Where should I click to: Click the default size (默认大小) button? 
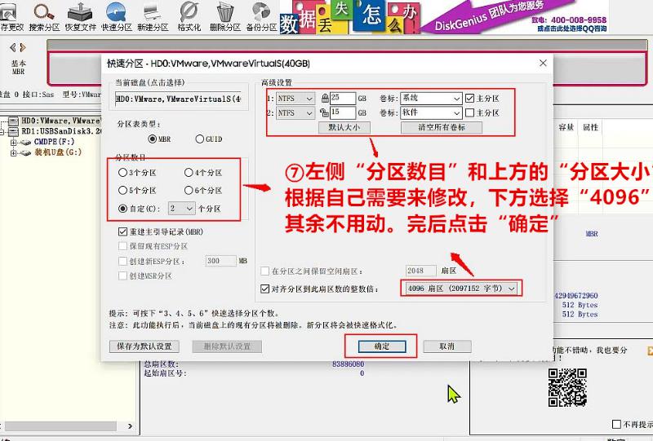(x=349, y=127)
